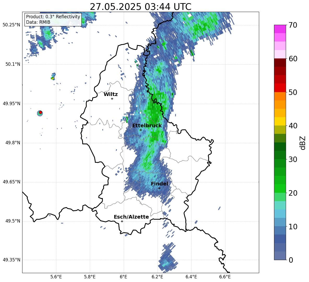
Task: Click the 60 value on colorbar
Action: click(293, 59)
